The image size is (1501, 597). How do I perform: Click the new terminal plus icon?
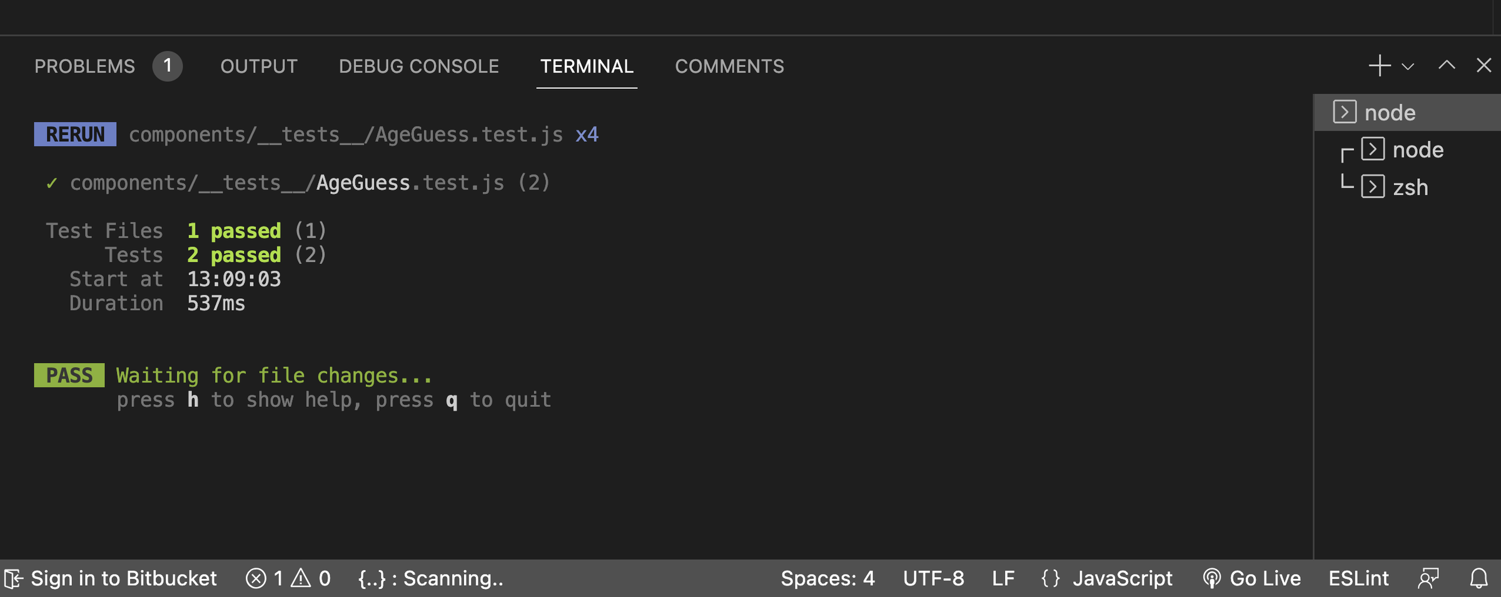(1379, 66)
